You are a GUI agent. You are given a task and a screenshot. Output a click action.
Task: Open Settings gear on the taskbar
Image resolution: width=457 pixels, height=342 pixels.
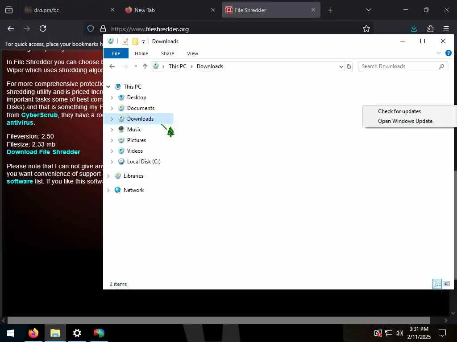tap(77, 333)
